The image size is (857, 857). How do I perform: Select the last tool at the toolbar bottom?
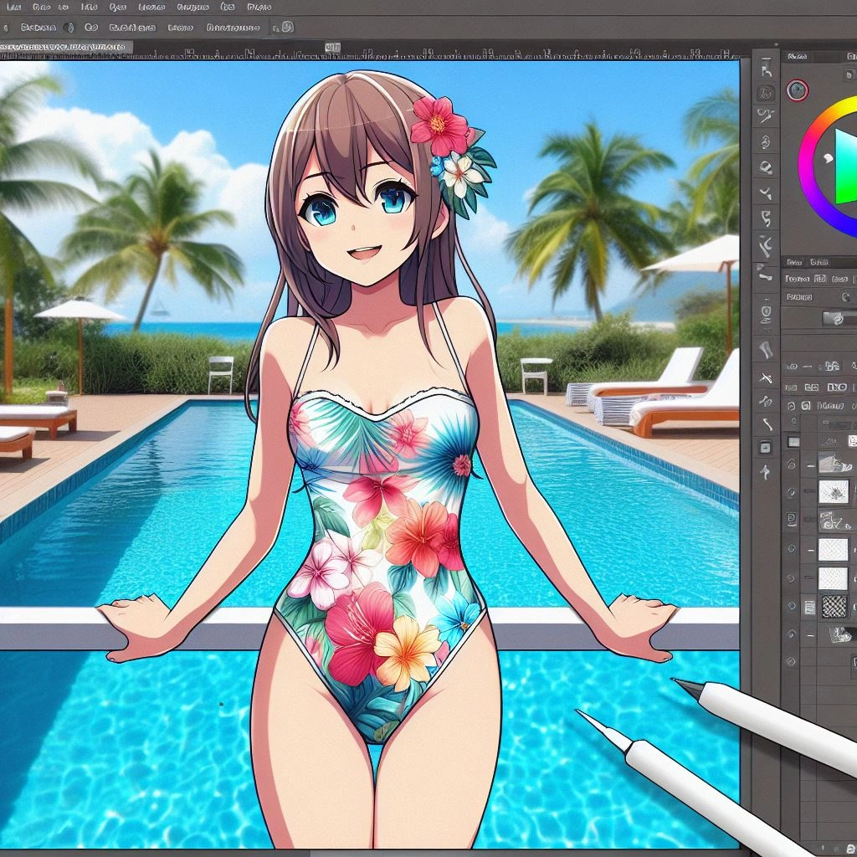765,473
